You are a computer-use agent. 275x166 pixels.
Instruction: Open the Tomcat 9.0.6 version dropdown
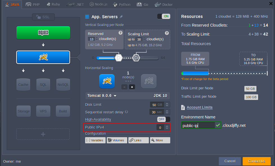[102, 95]
